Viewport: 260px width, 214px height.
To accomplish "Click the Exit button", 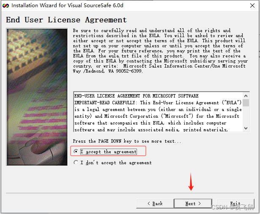I will pos(235,203).
